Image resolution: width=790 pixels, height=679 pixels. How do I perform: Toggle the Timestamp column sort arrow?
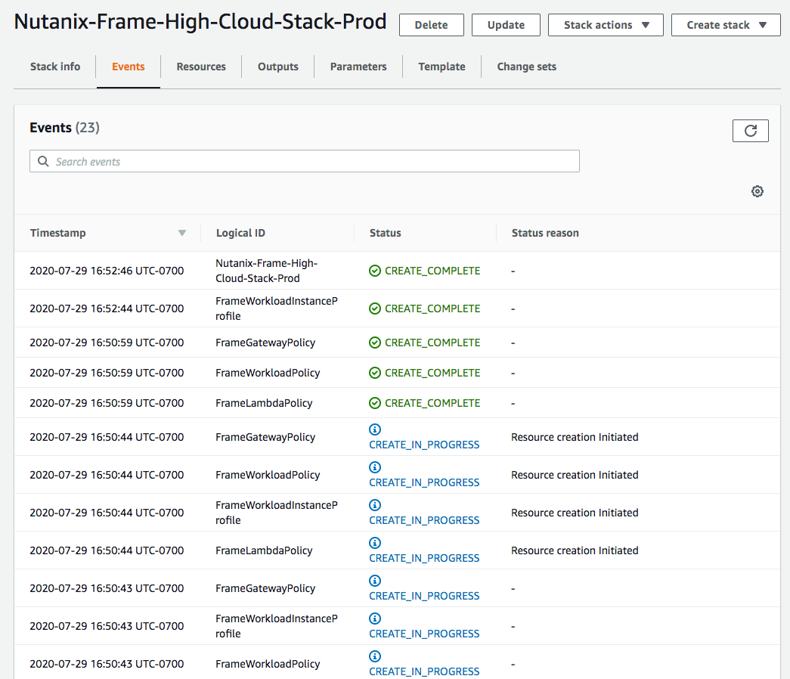tap(182, 233)
